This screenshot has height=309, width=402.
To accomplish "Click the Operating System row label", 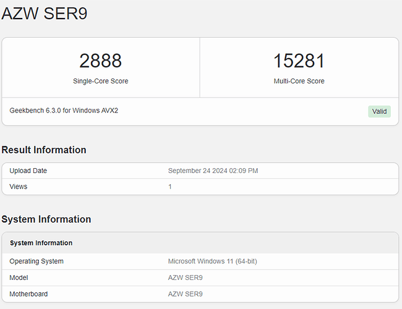I will pos(36,261).
